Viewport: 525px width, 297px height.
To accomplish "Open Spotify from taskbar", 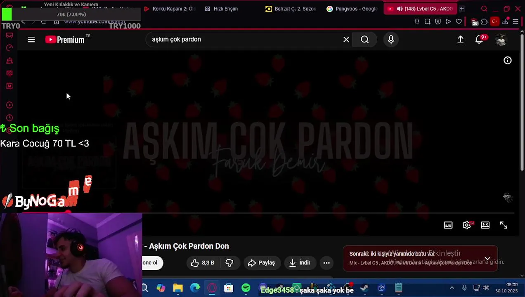I will 246,288.
